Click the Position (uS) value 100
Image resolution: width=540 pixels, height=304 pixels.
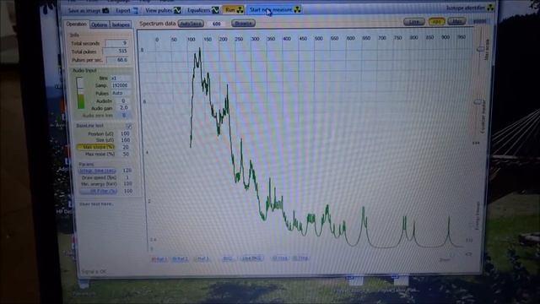pos(124,133)
